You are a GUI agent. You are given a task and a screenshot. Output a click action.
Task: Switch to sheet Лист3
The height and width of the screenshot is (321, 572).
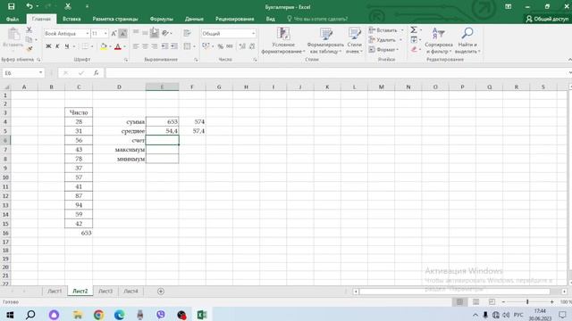[x=105, y=292]
